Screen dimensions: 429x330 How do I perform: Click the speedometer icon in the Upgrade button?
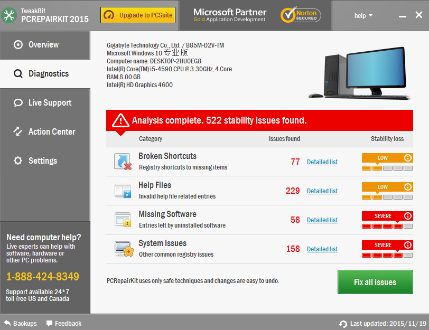[x=109, y=15]
